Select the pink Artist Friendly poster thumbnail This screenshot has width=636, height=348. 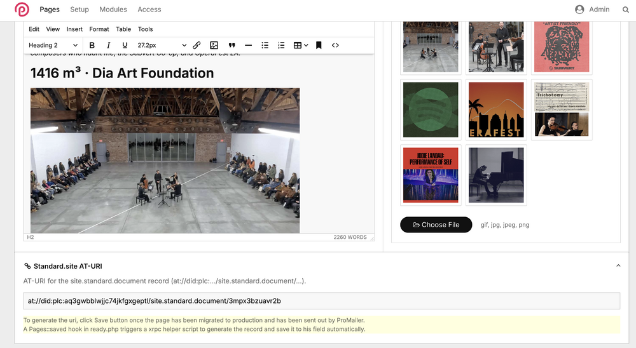point(562,47)
